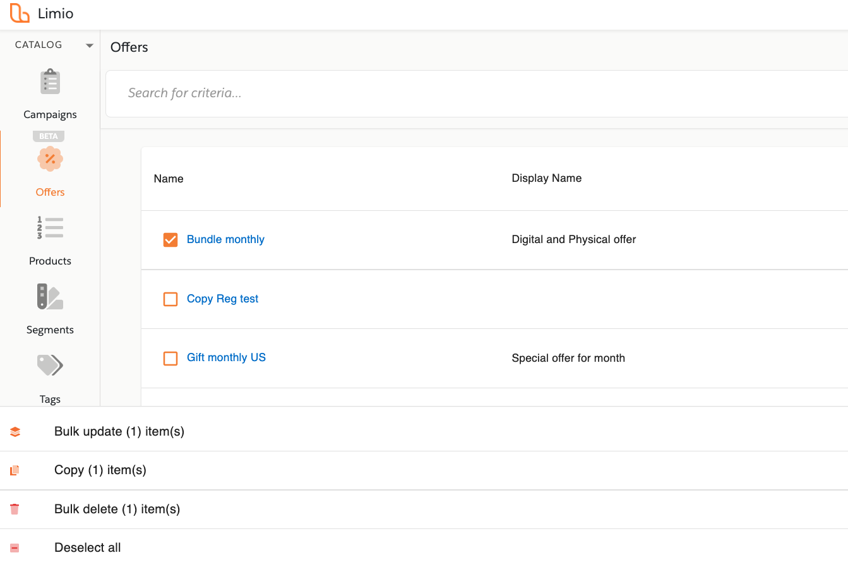Screen dimensions: 848x572
Task: Click the Limio brand name
Action: coord(56,13)
